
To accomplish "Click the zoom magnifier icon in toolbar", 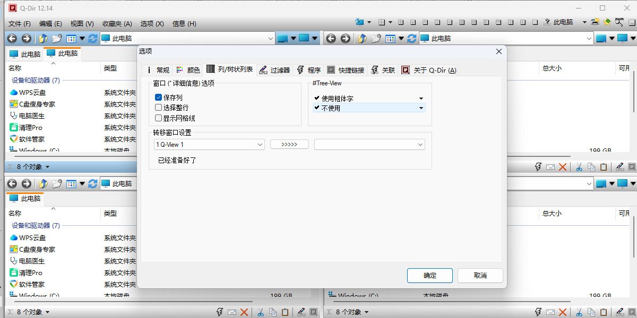I will click(619, 23).
